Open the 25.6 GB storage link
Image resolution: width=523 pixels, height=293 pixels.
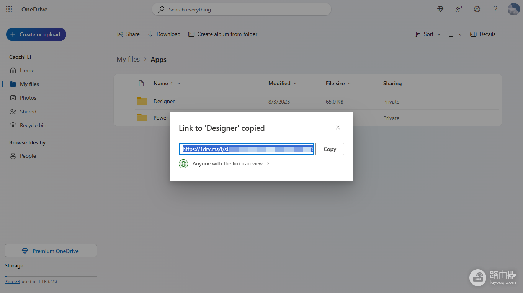(12, 281)
